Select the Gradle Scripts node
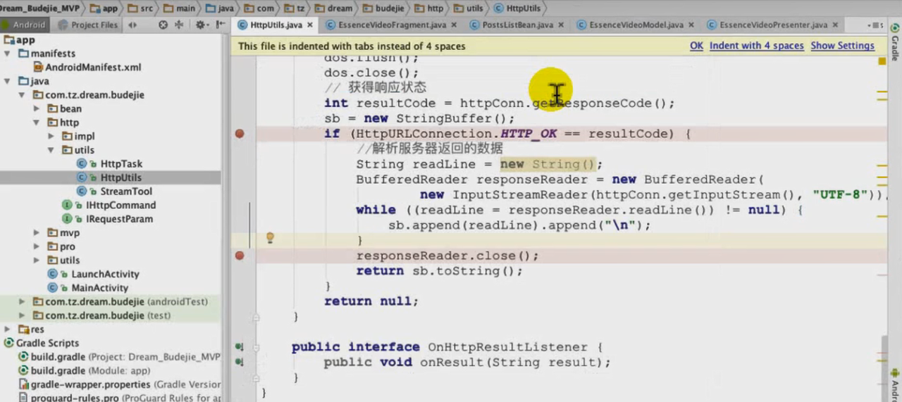This screenshot has width=902, height=402. (47, 343)
